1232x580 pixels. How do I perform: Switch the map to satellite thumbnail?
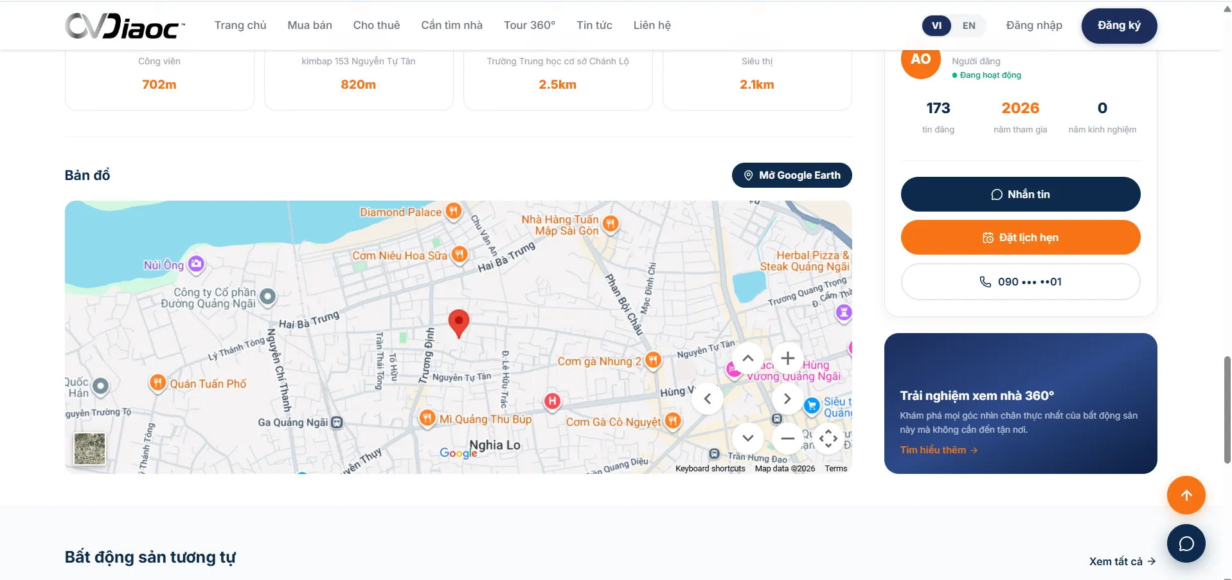[89, 449]
